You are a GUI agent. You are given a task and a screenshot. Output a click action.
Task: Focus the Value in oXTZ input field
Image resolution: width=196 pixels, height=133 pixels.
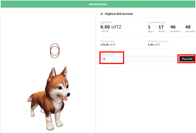pos(138,59)
